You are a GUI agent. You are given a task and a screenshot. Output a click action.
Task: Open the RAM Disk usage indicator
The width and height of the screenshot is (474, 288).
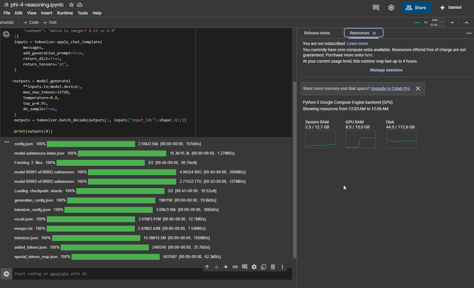[x=438, y=22]
